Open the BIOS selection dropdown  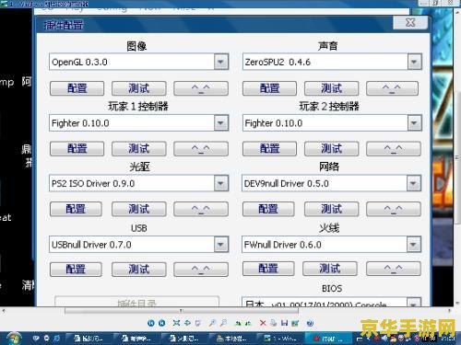tap(414, 303)
